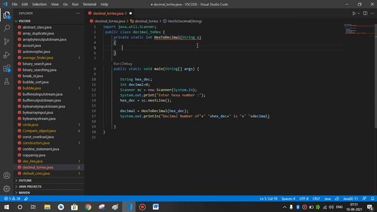Open bubble_sort.java file
Image resolution: width=377 pixels, height=212 pixels.
(x=35, y=82)
